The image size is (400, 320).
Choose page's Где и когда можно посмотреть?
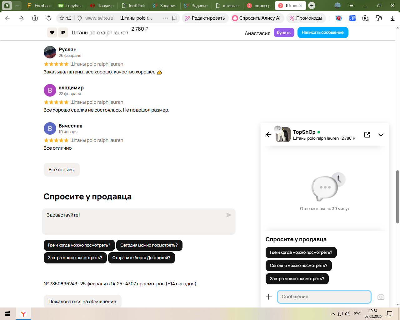(79, 245)
